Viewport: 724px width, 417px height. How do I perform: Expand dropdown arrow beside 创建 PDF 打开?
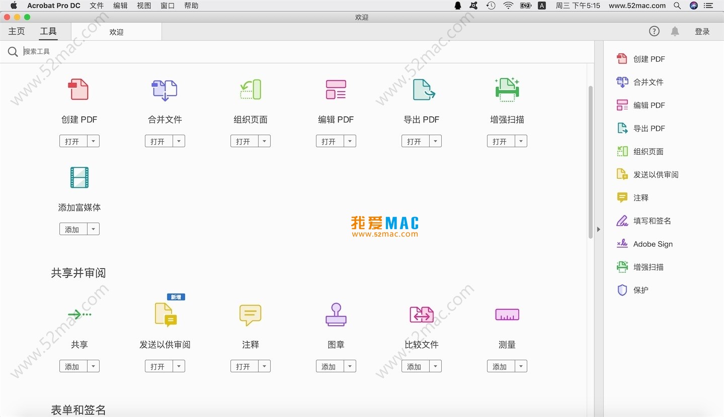(93, 141)
